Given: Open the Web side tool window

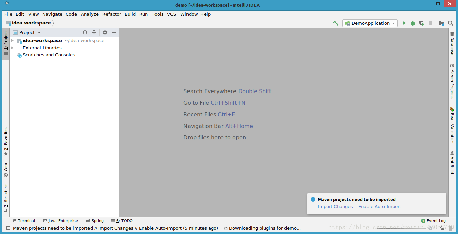Looking at the screenshot, I should coord(6,170).
